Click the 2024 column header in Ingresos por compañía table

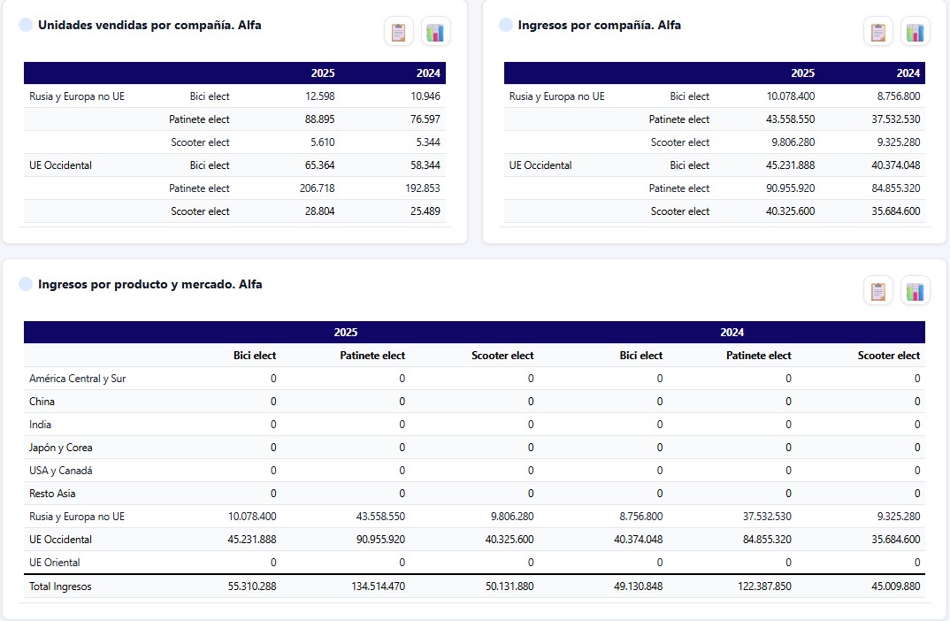click(908, 73)
